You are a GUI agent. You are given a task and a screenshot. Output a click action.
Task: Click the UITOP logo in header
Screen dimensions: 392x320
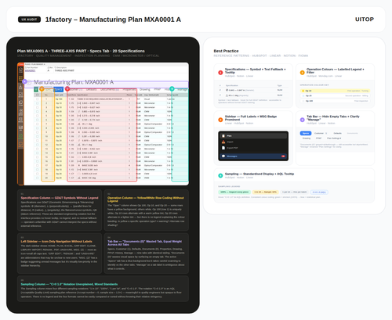365,20
